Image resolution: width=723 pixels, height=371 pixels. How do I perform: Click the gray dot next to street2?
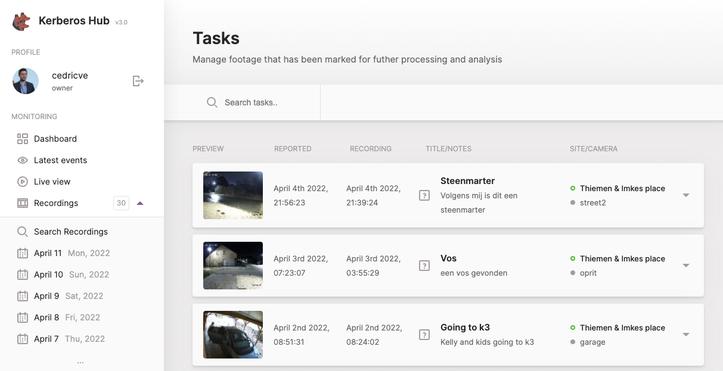point(574,202)
